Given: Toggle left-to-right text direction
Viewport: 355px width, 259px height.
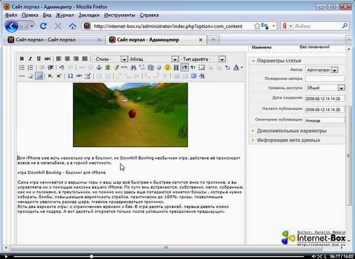Looking at the screenshot, I should click(185, 67).
